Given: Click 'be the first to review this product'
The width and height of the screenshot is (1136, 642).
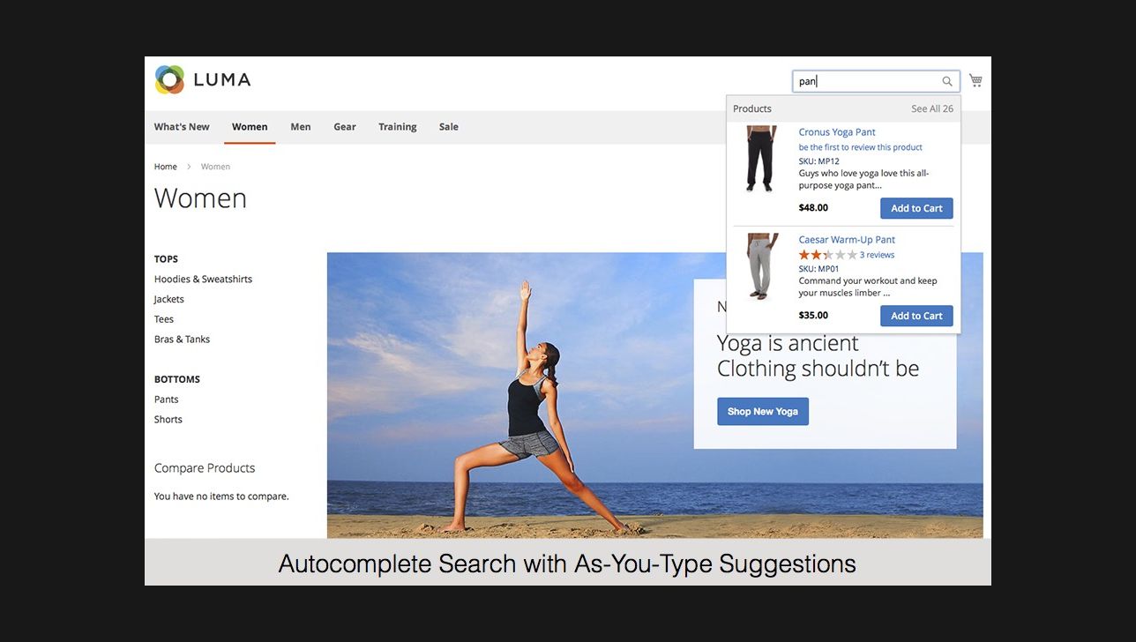Looking at the screenshot, I should coord(860,146).
